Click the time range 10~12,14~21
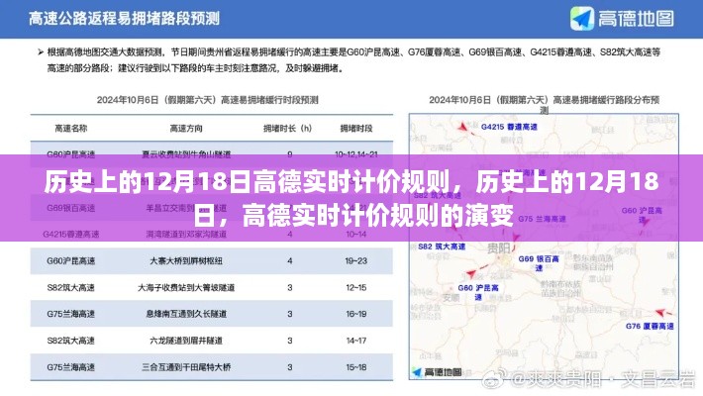Screen dimensions: 703x396 [356, 154]
